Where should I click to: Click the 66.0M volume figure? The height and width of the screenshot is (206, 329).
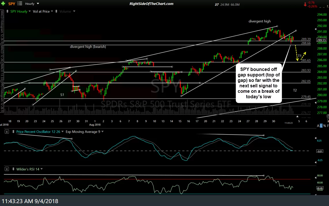pos(235,4)
